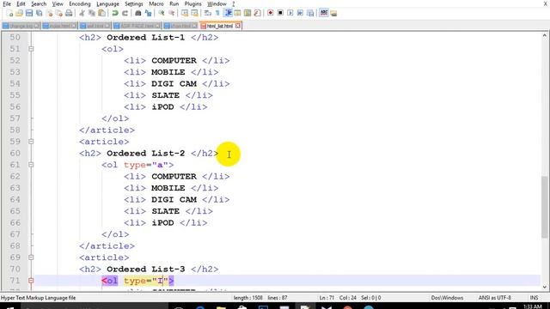This screenshot has height=309, width=550.
Task: Click the Paste clipboard icon
Action: pos(101,14)
